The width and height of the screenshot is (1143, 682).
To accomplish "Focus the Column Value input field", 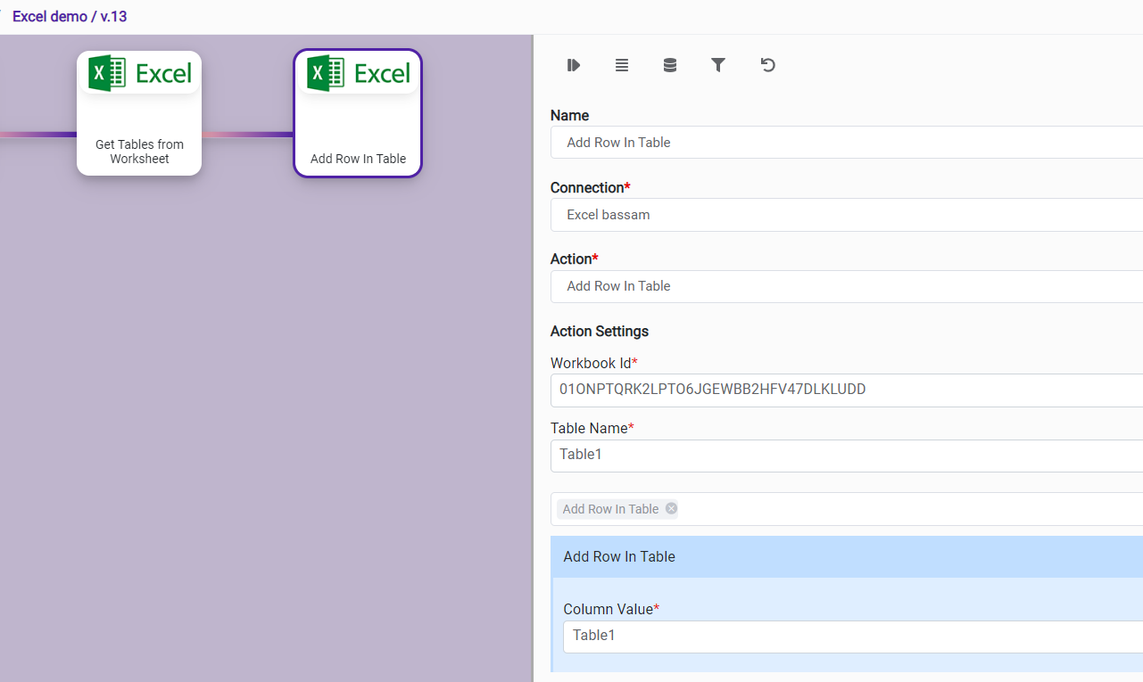I will tap(852, 636).
